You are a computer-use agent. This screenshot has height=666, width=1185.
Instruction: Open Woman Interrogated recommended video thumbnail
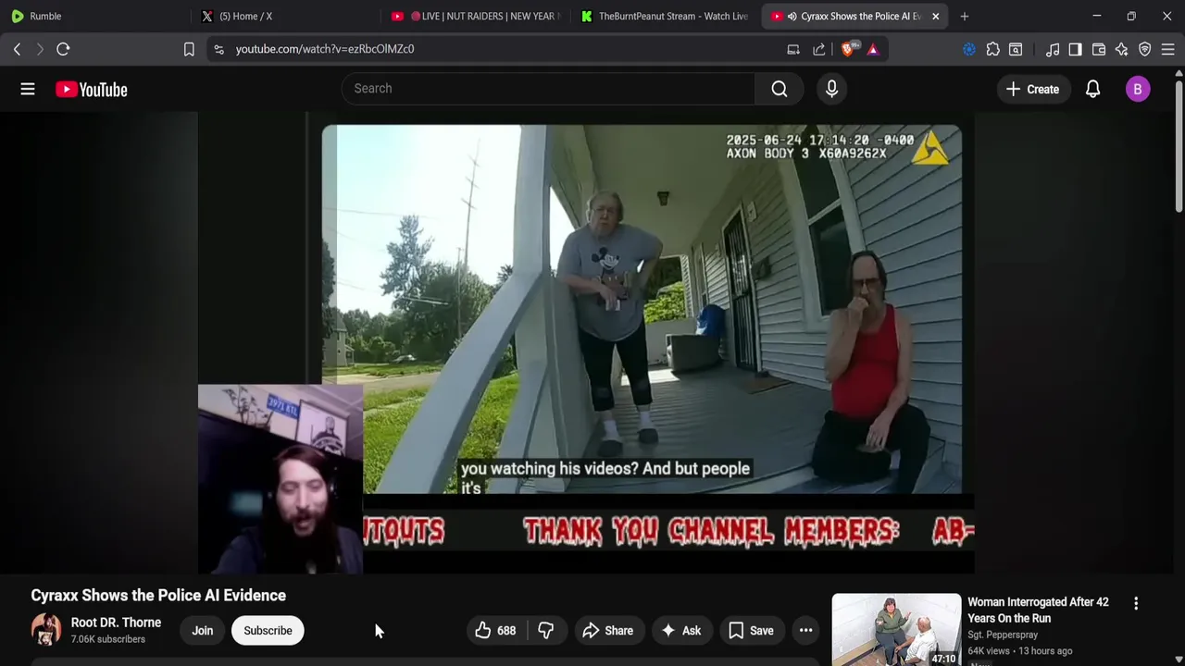pyautogui.click(x=896, y=629)
